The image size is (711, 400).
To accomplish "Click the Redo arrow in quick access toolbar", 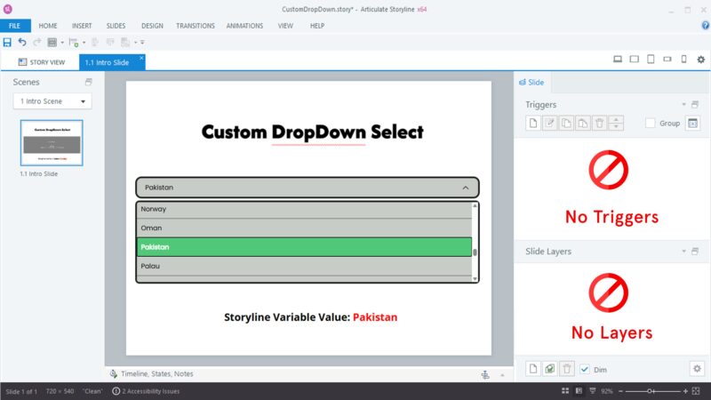I will [x=37, y=42].
